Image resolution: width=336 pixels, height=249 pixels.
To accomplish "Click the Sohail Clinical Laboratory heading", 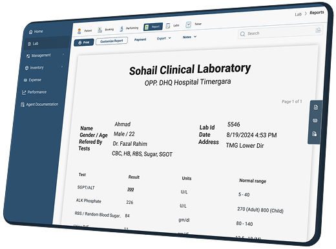I will pyautogui.click(x=190, y=70).
